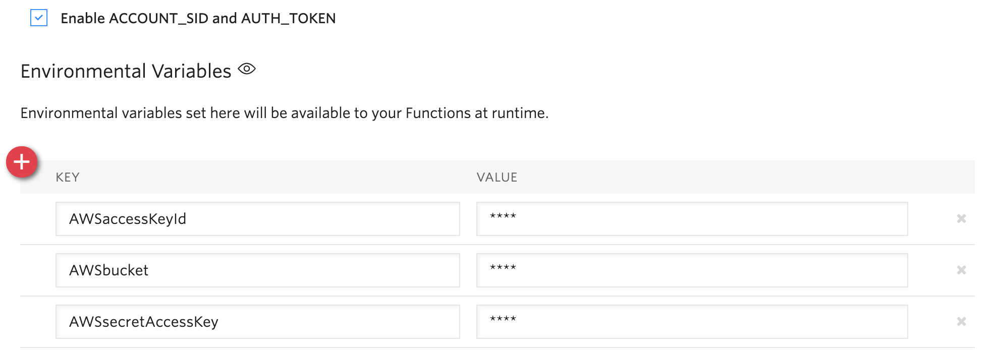The image size is (991, 350).
Task: Click the AWSbucket key field
Action: click(257, 270)
